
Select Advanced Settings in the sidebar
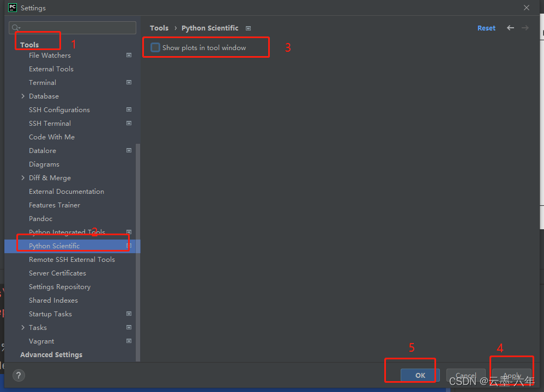click(51, 354)
